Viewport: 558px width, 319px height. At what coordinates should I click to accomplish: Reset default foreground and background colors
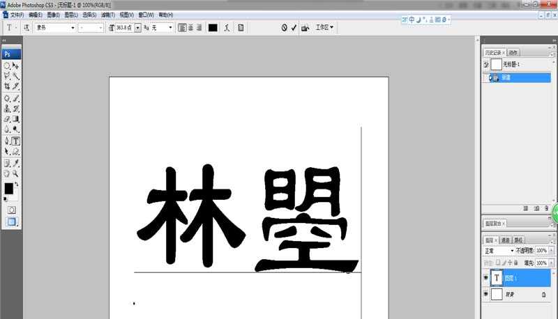[5, 199]
